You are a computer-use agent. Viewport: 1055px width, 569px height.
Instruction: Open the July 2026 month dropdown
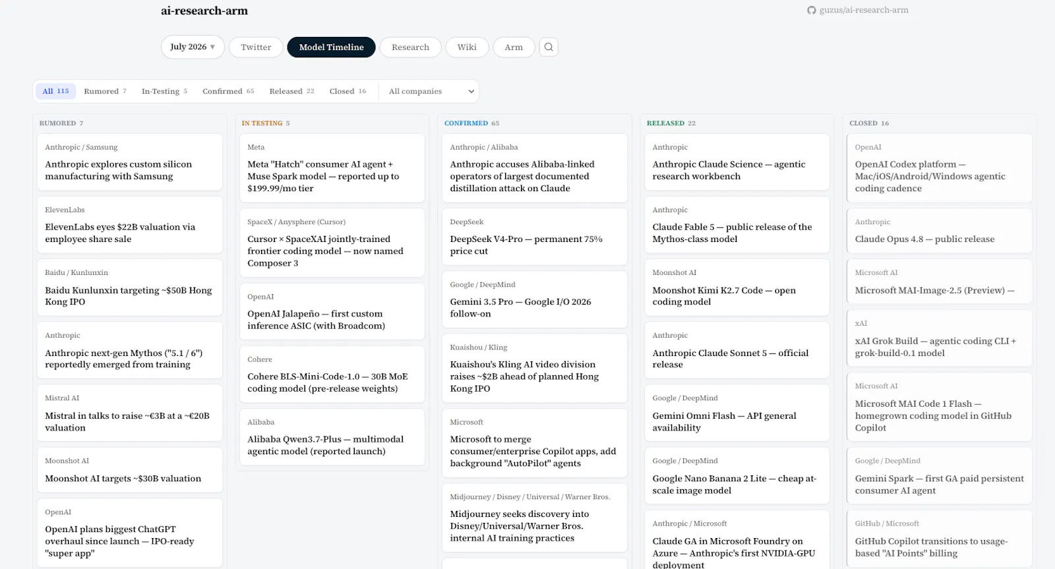[193, 47]
